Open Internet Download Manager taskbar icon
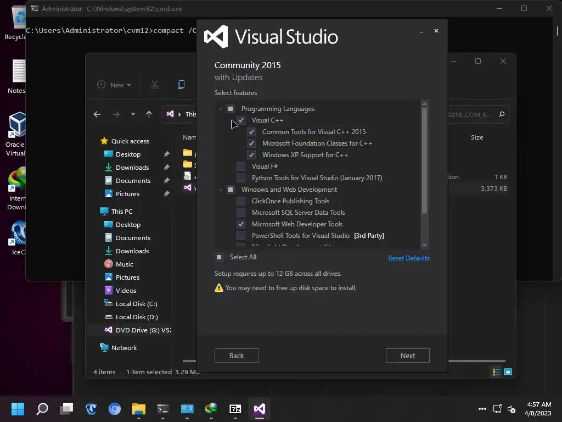 click(x=211, y=409)
